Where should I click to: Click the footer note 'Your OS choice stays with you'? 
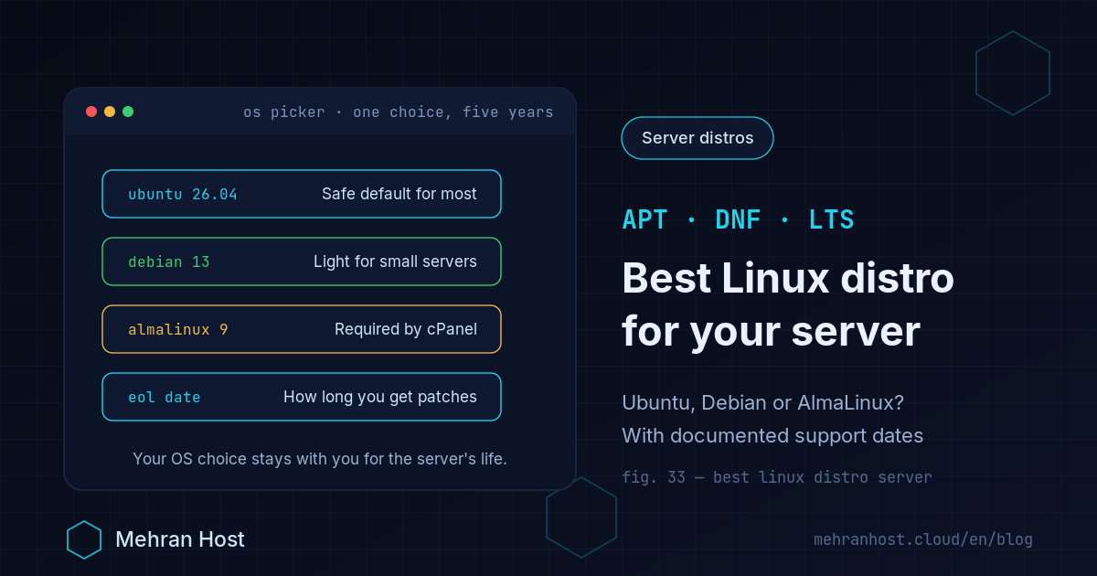(320, 458)
